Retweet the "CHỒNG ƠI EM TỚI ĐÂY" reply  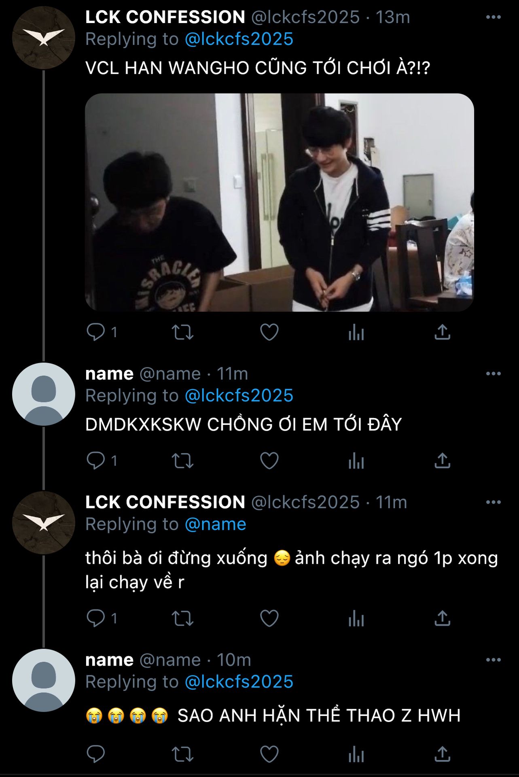tap(182, 461)
